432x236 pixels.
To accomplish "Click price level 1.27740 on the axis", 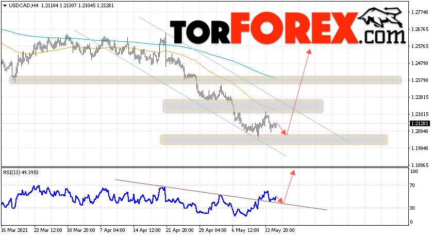I will point(420,12).
